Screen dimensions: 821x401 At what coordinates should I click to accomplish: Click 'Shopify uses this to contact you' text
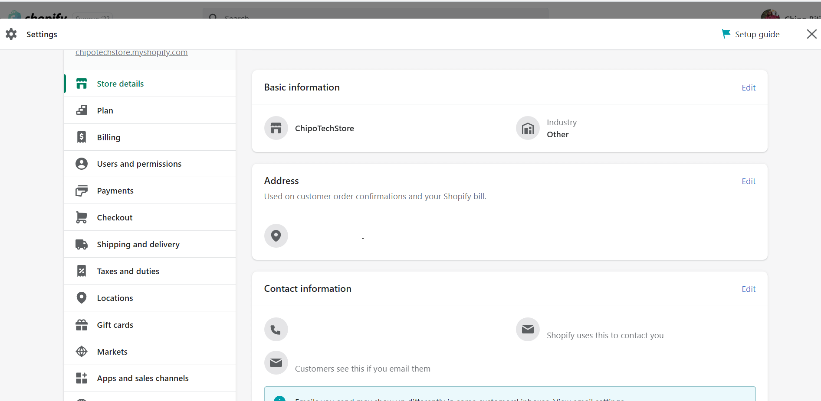coord(605,335)
